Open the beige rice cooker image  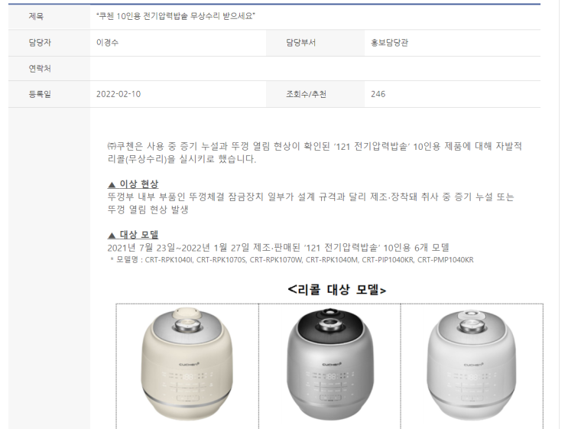point(187,364)
